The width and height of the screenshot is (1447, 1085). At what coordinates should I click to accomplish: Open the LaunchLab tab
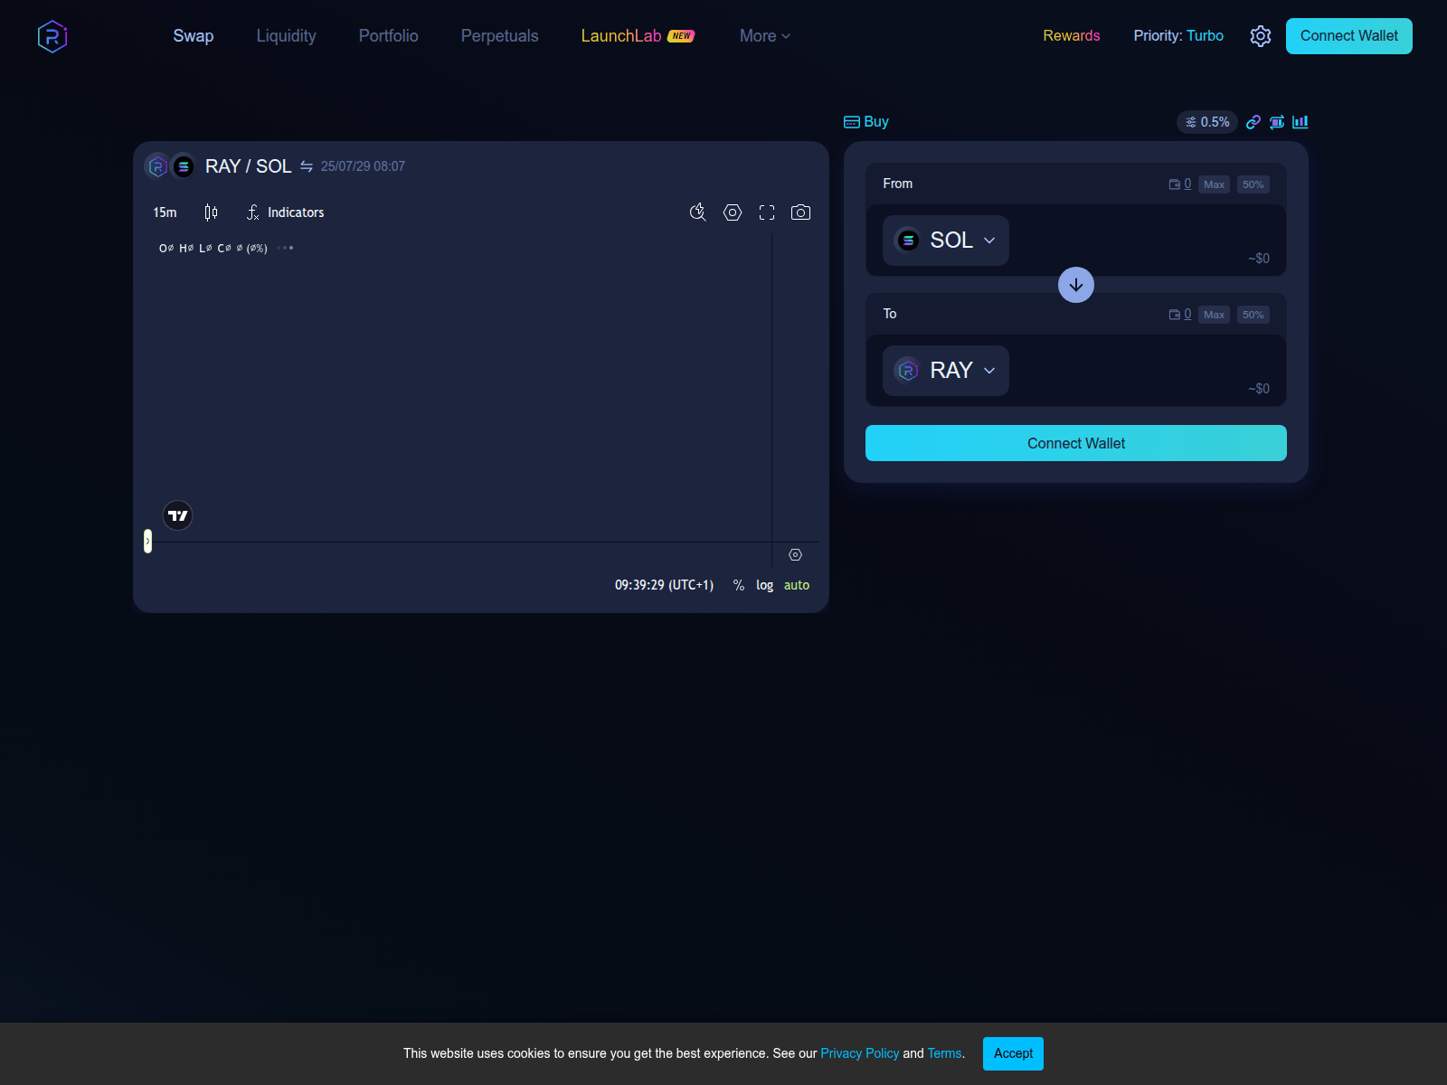click(637, 36)
